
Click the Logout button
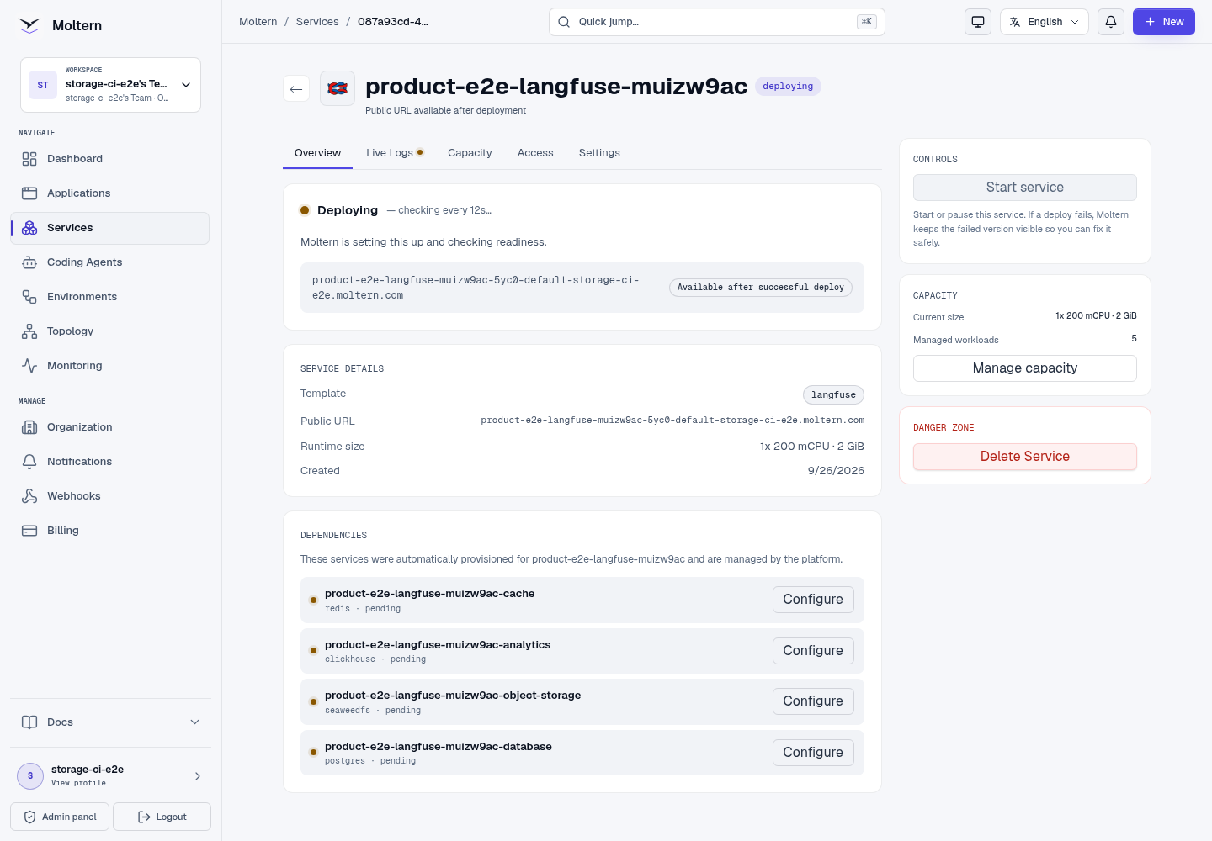coord(162,817)
